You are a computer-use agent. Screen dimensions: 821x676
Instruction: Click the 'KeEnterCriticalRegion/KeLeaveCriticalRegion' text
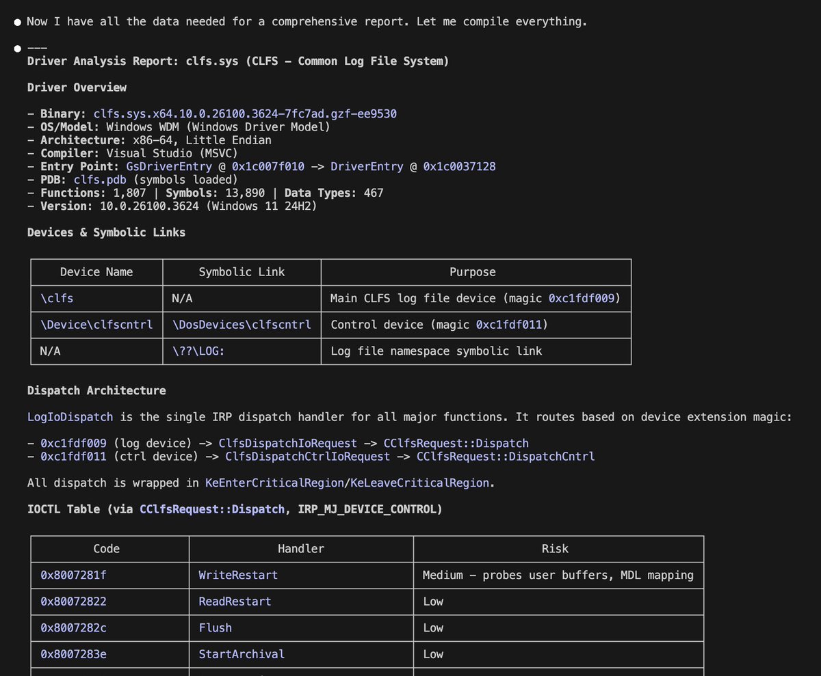pyautogui.click(x=347, y=483)
